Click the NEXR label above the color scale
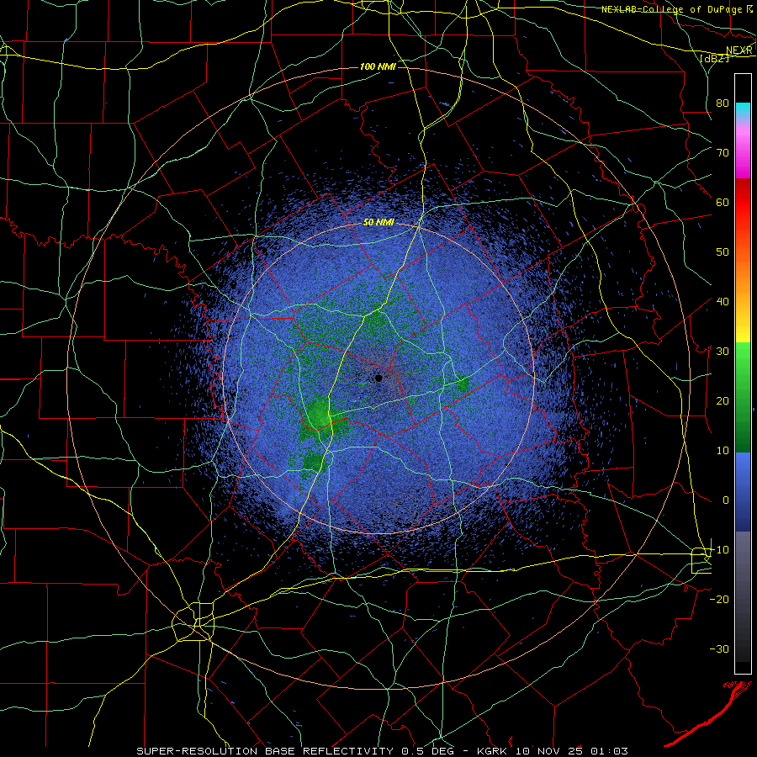 739,50
